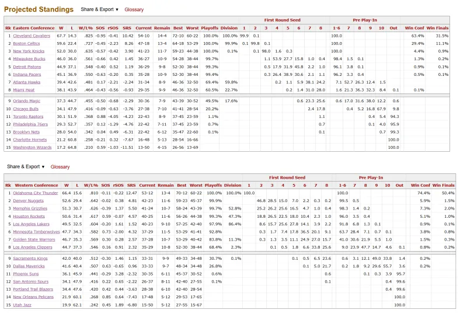Sort Western table by W/L% header
This screenshot has width=467, height=317.
tap(91, 185)
